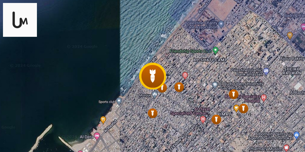Image resolution: width=305 pixels, height=152 pixels.
Task: Select the AL-SHATI CAMP neighborhood label
Action: [210, 60]
